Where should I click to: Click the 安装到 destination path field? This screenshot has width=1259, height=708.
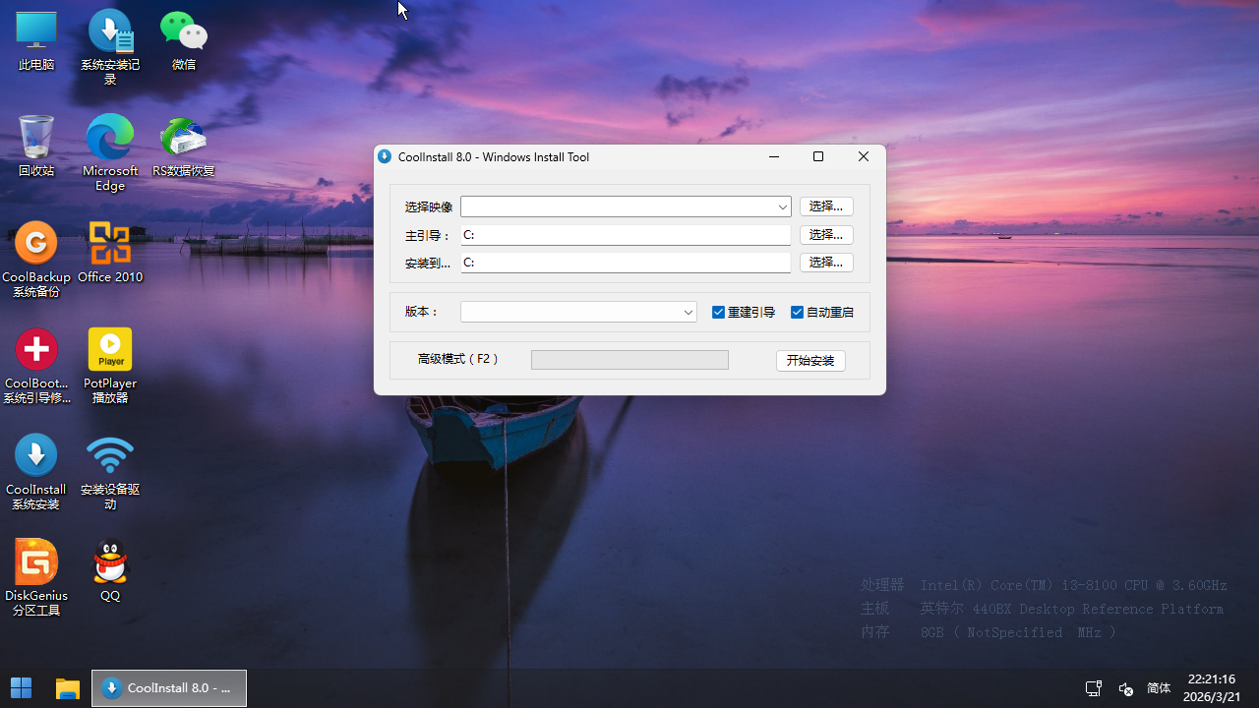[x=626, y=263]
